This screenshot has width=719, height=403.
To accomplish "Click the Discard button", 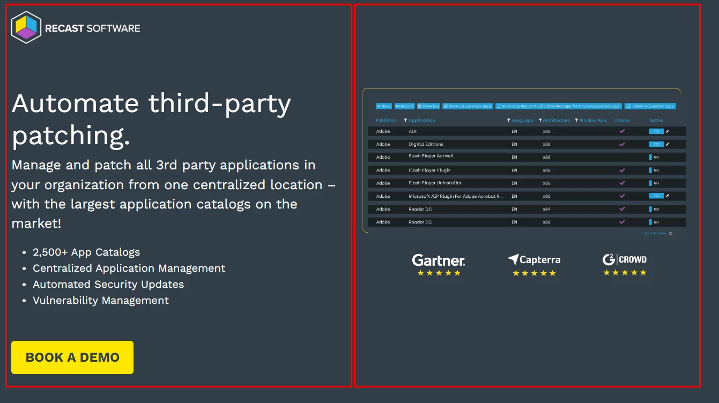I will [405, 106].
